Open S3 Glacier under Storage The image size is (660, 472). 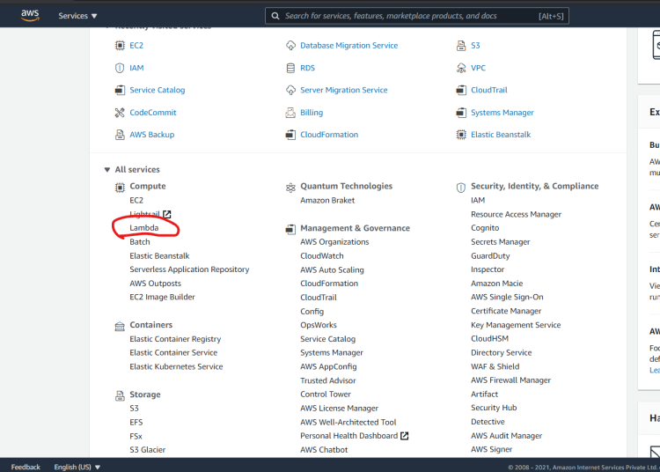[x=147, y=450]
